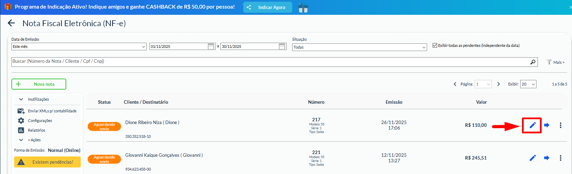This screenshot has height=174, width=572.
Task: Open more options menu for note 217
Action: 560,125
